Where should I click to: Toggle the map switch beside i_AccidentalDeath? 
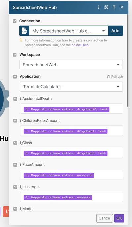[x=15, y=99]
